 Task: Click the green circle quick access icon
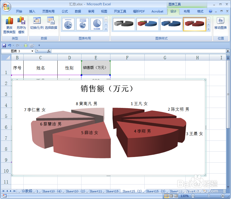pyautogui.click(x=26, y=46)
